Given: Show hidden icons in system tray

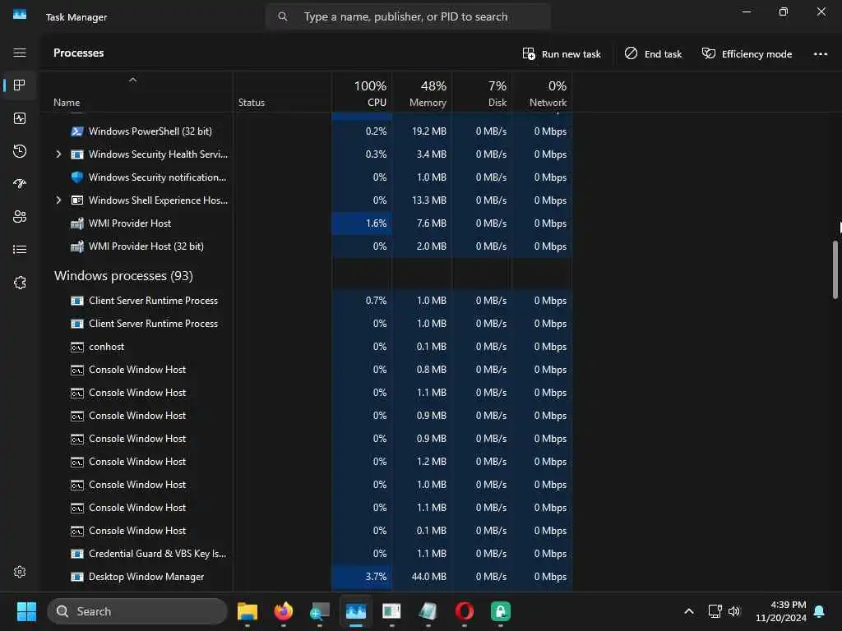Looking at the screenshot, I should pyautogui.click(x=689, y=611).
